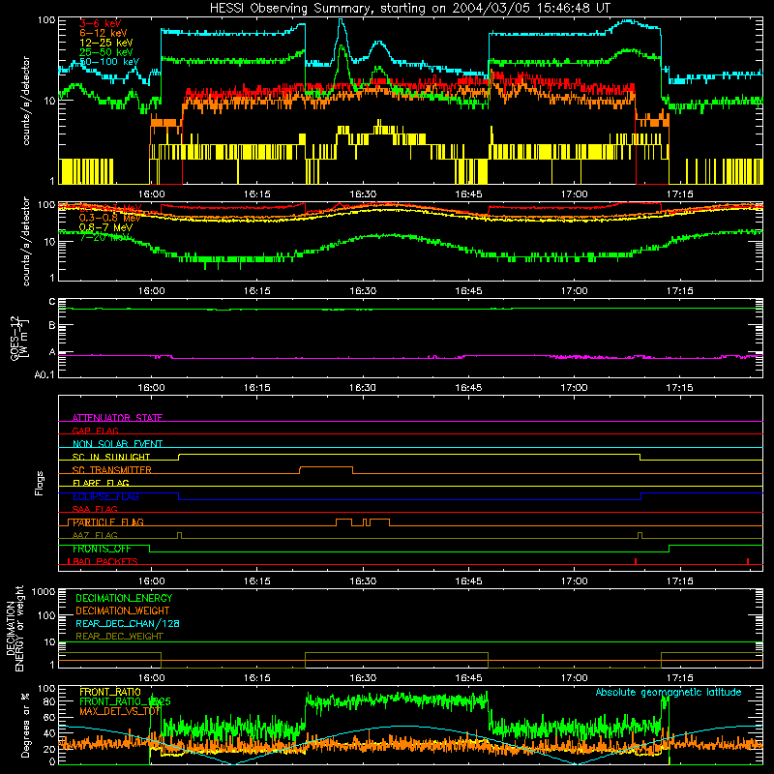Select the SC_IN_SUNLIGHT flag label
This screenshot has width=774, height=774.
tap(111, 457)
